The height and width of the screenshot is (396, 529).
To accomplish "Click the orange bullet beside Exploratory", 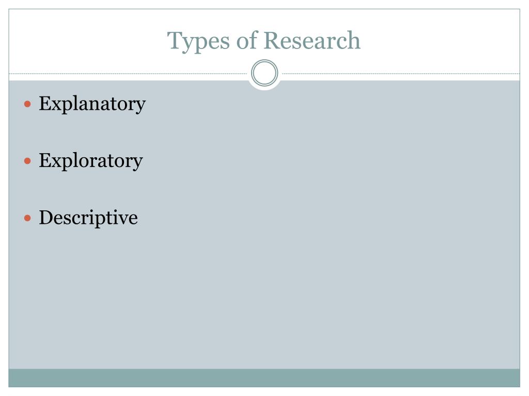I will coord(28,161).
